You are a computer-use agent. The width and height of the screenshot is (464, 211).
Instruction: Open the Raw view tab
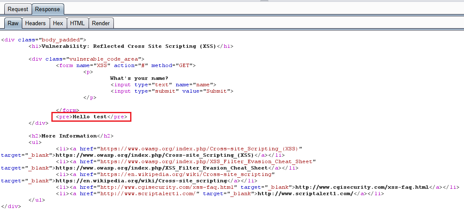pyautogui.click(x=13, y=23)
